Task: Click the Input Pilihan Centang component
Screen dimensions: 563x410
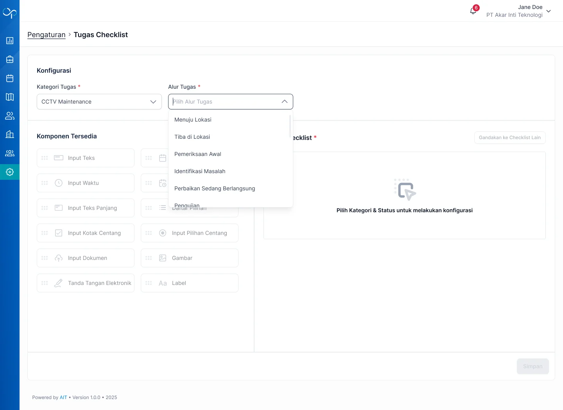Action: [190, 233]
